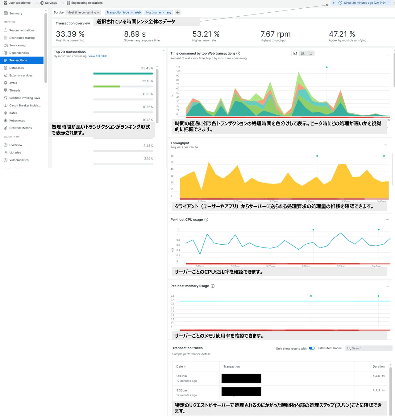Image resolution: width=395 pixels, height=417 pixels.
Task: Go to previous time range arrow
Action: [x=333, y=3]
